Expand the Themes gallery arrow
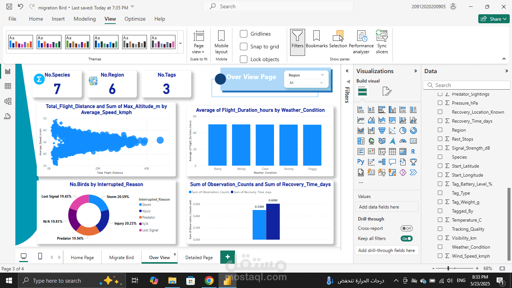 [180, 43]
